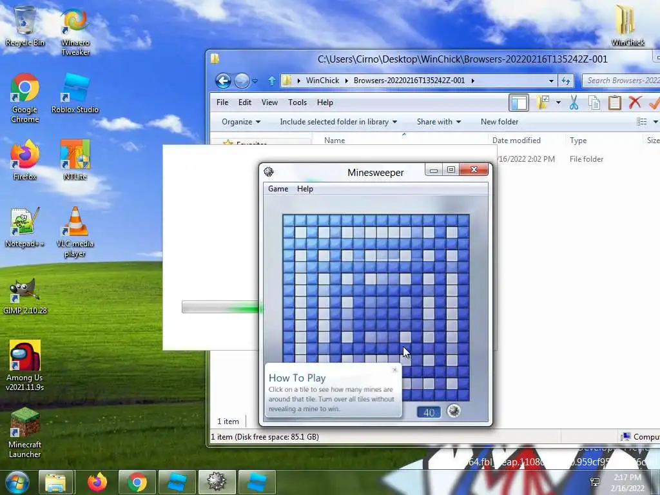Image resolution: width=660 pixels, height=495 pixels.
Task: Click the New folder button
Action: click(500, 122)
